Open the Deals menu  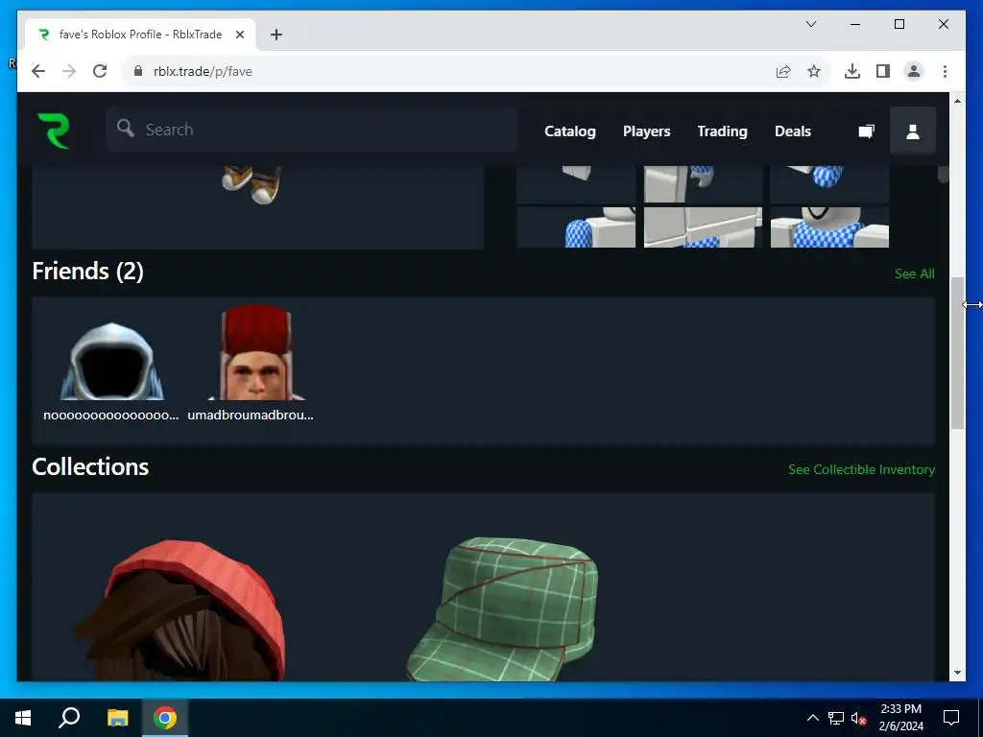[x=792, y=131]
